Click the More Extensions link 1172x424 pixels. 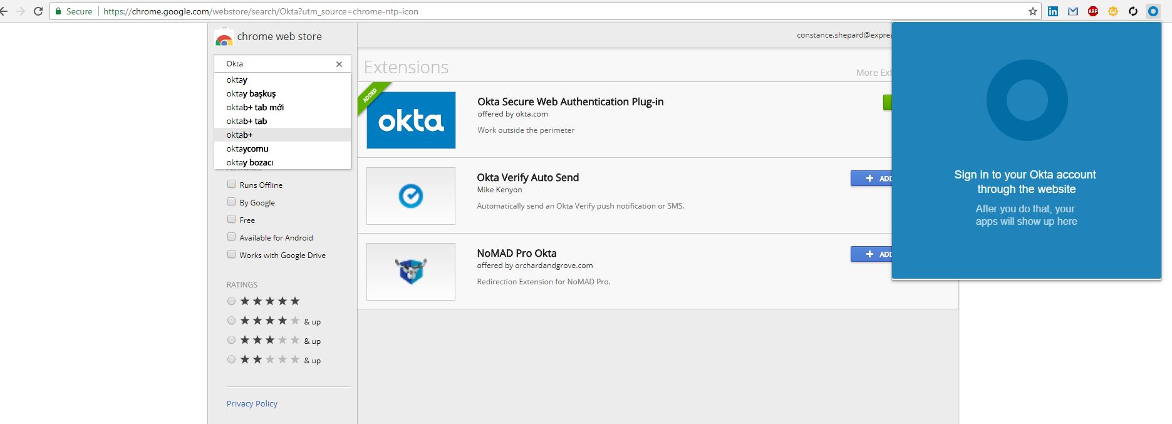[x=874, y=73]
